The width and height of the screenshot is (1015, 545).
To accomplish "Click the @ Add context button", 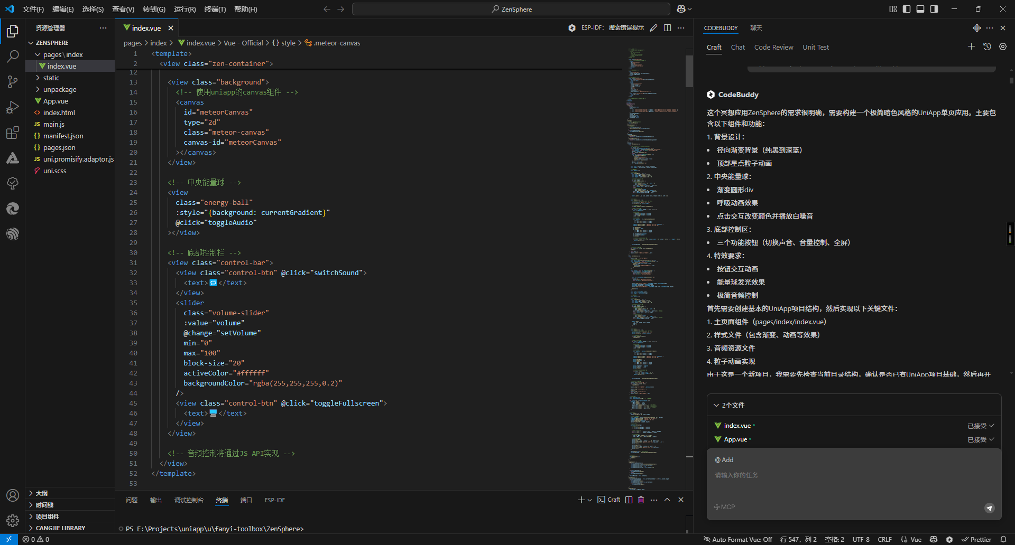I will click(724, 460).
